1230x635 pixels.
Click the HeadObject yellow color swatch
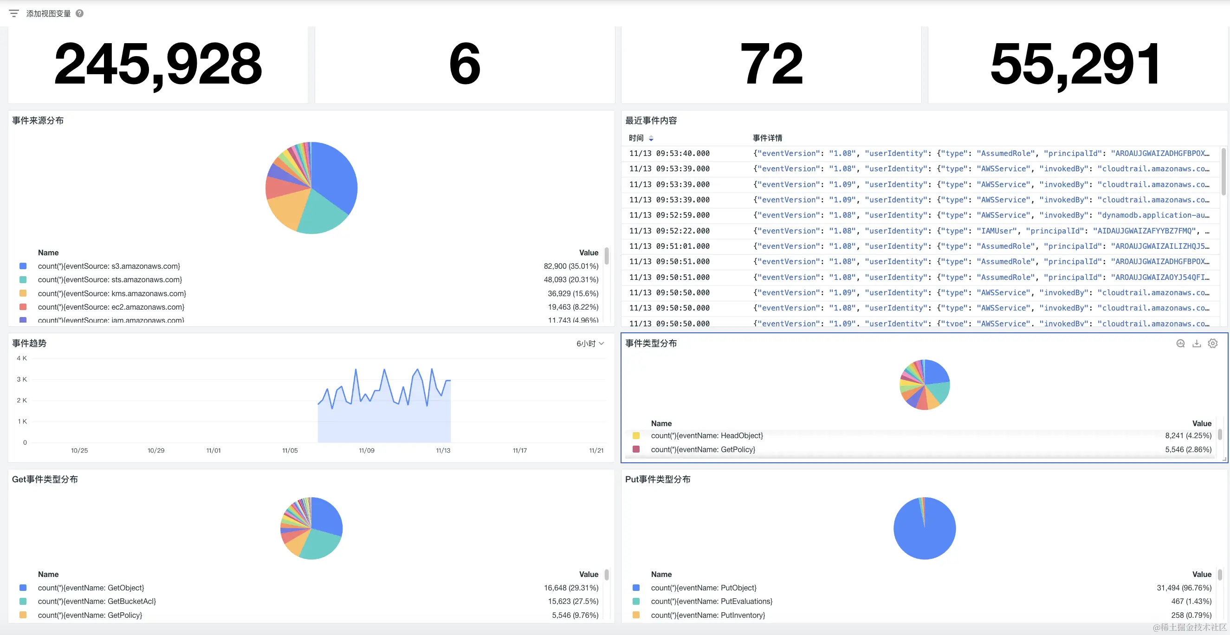point(636,435)
